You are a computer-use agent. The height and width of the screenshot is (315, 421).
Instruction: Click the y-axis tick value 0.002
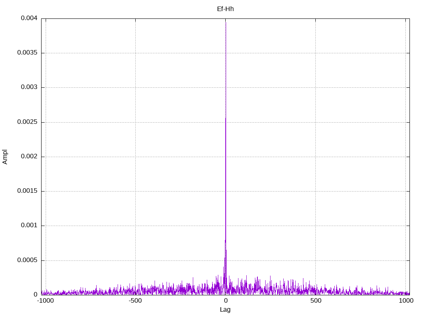click(x=29, y=156)
